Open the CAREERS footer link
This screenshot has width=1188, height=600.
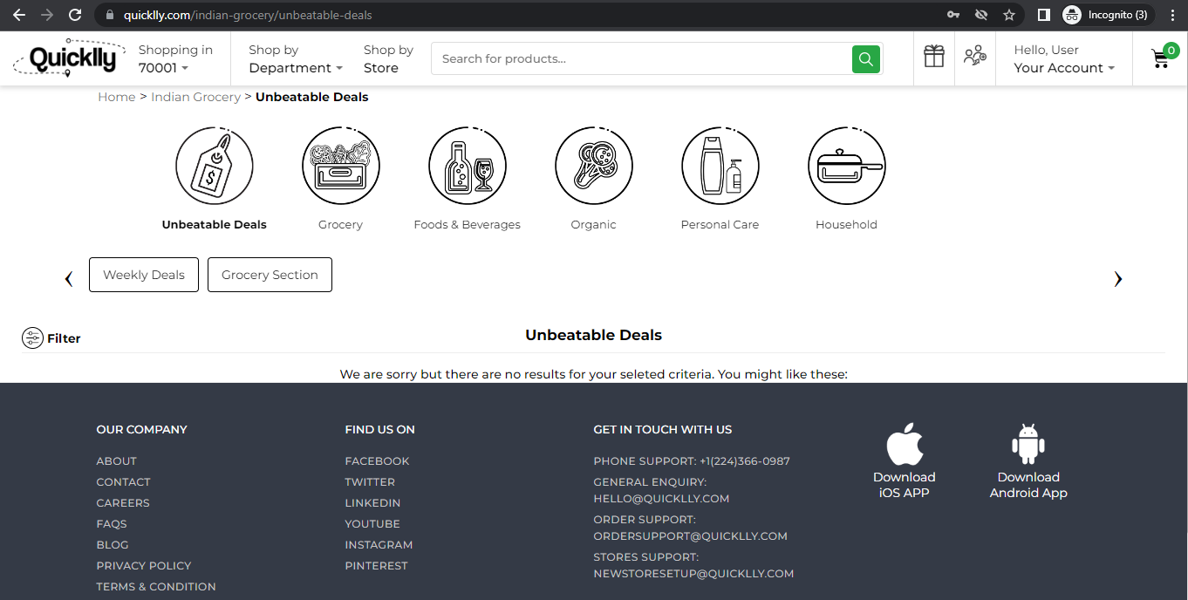pos(123,503)
